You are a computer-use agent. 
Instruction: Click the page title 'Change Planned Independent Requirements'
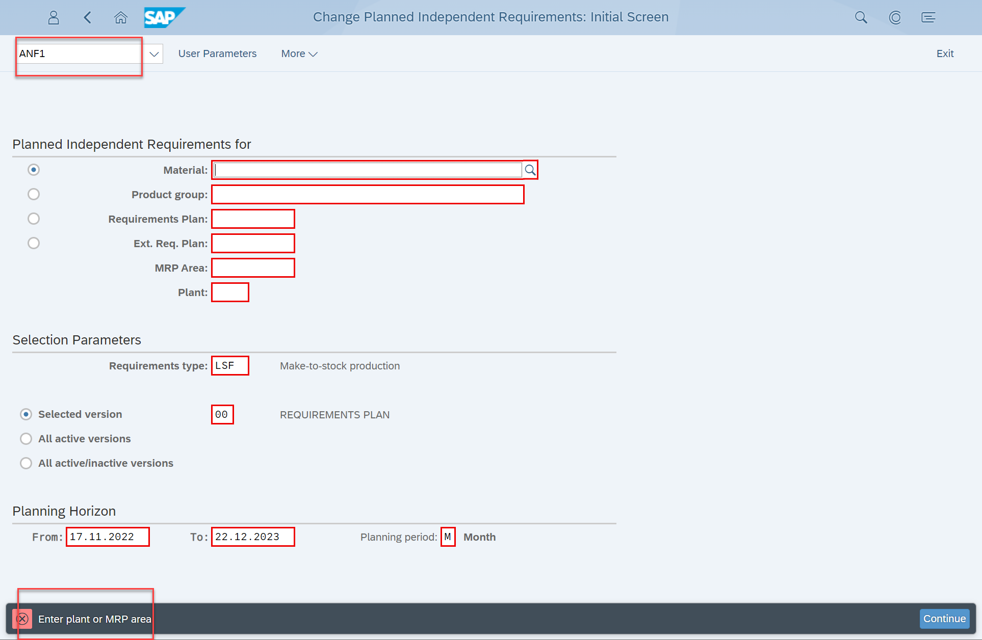coord(490,17)
